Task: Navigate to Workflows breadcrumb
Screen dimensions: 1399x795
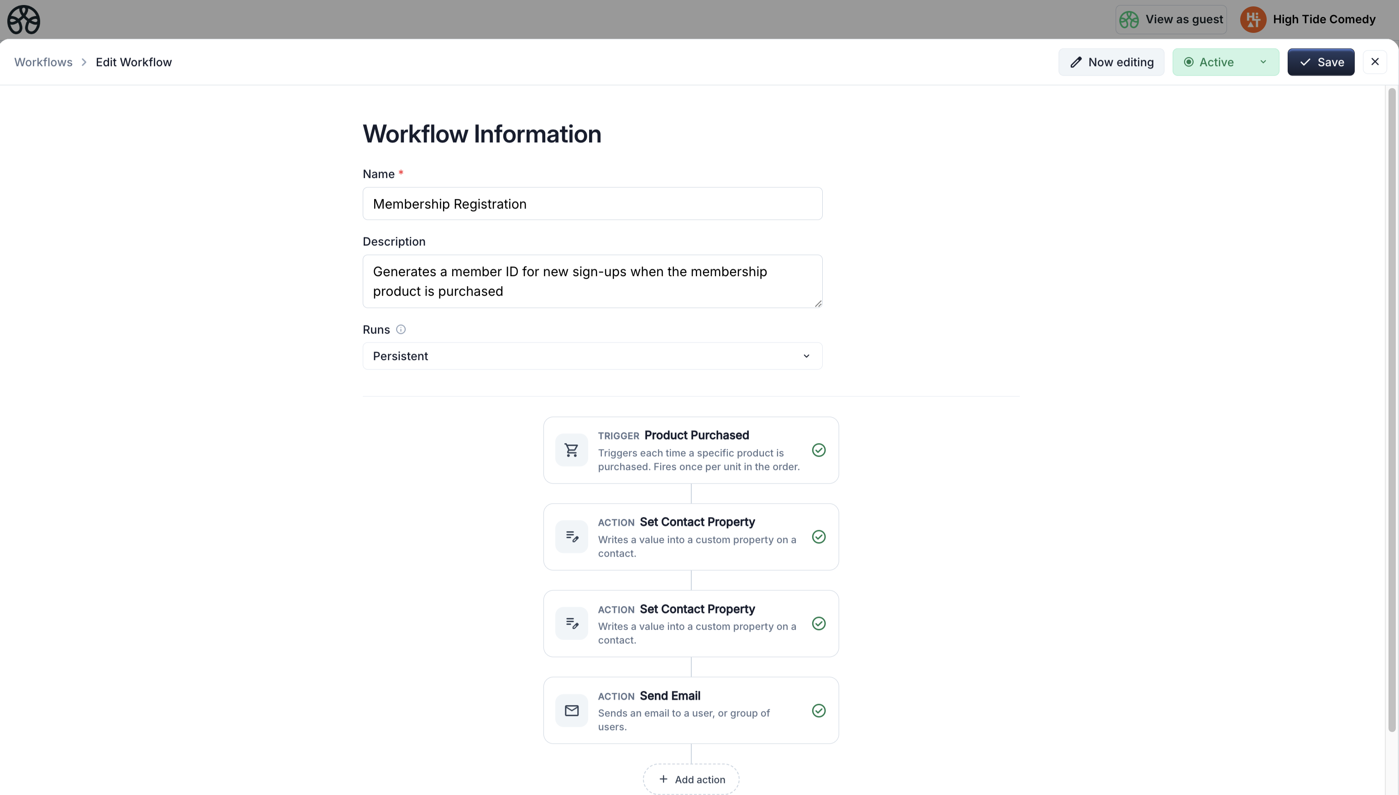Action: point(43,62)
